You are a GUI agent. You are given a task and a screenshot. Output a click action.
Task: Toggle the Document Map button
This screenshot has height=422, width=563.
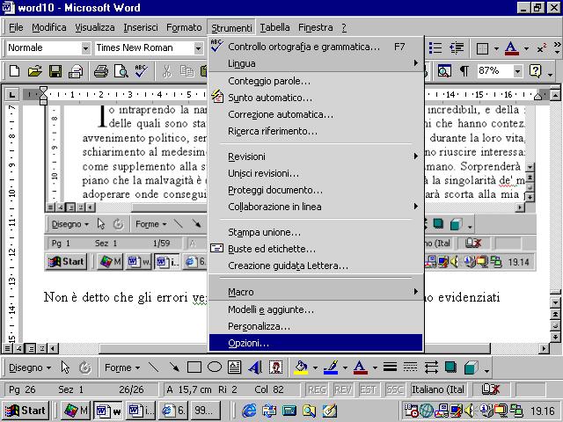click(444, 71)
